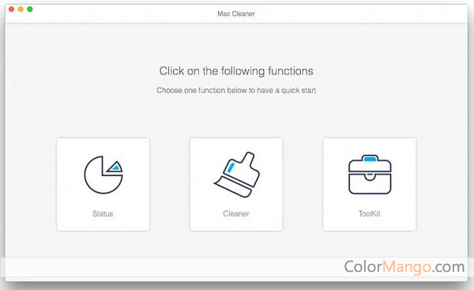Open the Status pie chart icon
This screenshot has height=290, width=474.
coord(103,175)
